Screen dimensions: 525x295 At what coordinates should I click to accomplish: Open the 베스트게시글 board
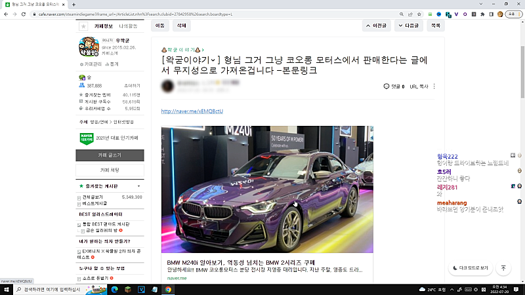94,203
